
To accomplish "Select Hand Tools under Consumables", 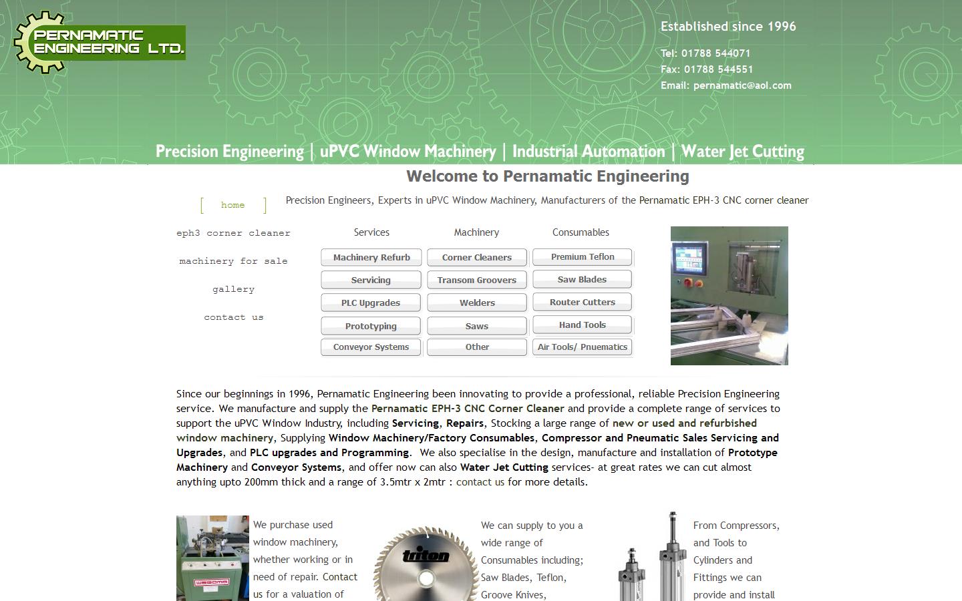I will point(582,325).
